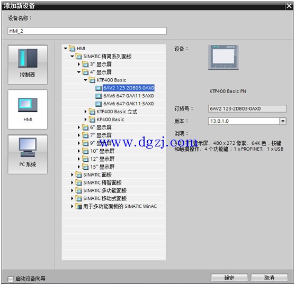Click the highlighted 6AV2 123-2DB03-0AX0 device entry
This screenshot has height=285, width=295.
tap(129, 88)
